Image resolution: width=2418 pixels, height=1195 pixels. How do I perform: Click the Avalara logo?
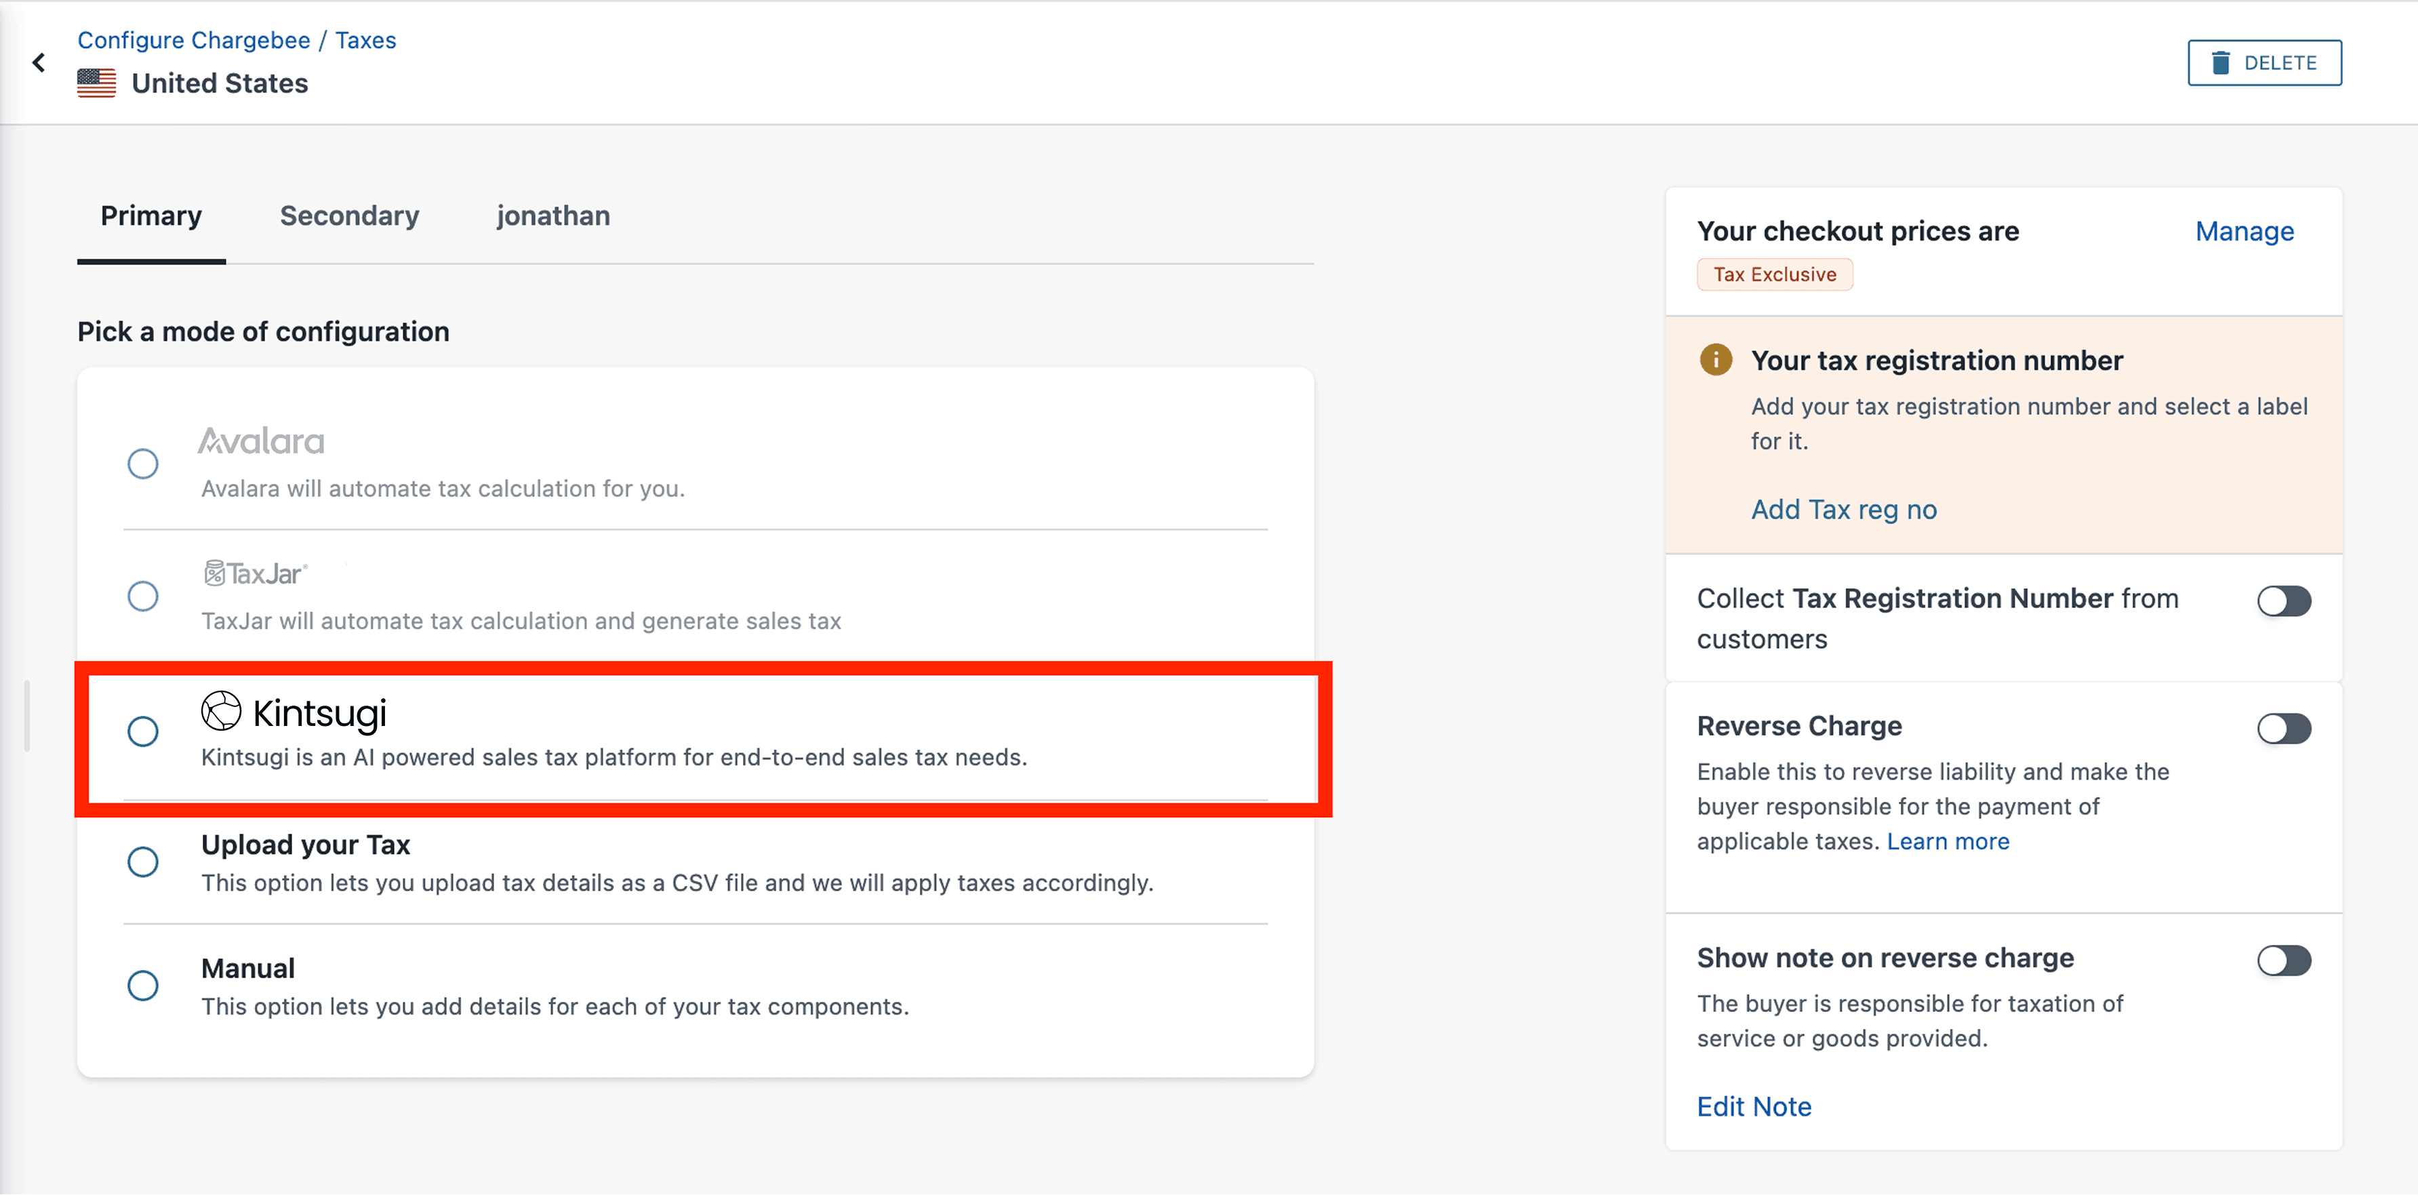pyautogui.click(x=261, y=441)
